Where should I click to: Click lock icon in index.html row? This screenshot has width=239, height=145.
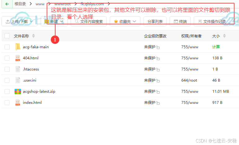tap(158, 103)
